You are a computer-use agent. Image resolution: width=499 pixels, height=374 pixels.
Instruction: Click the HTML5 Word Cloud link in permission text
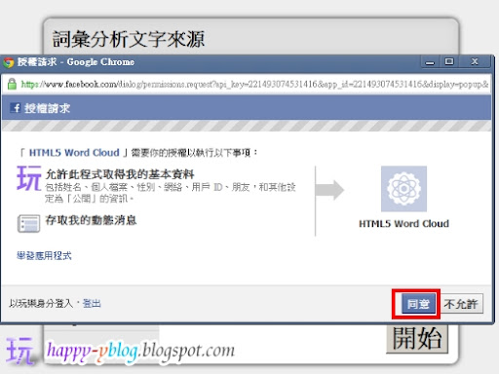tap(74, 153)
